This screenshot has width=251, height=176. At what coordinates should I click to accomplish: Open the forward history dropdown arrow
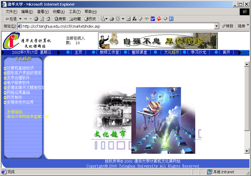click(x=31, y=19)
